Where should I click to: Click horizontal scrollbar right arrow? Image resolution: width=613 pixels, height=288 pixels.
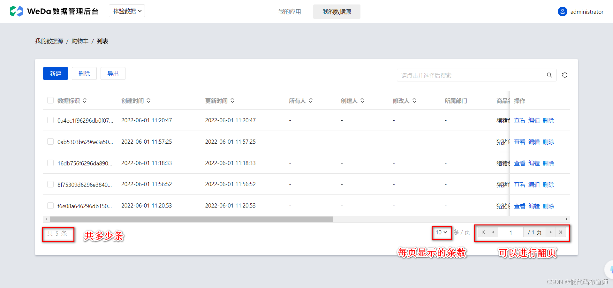tap(566, 219)
